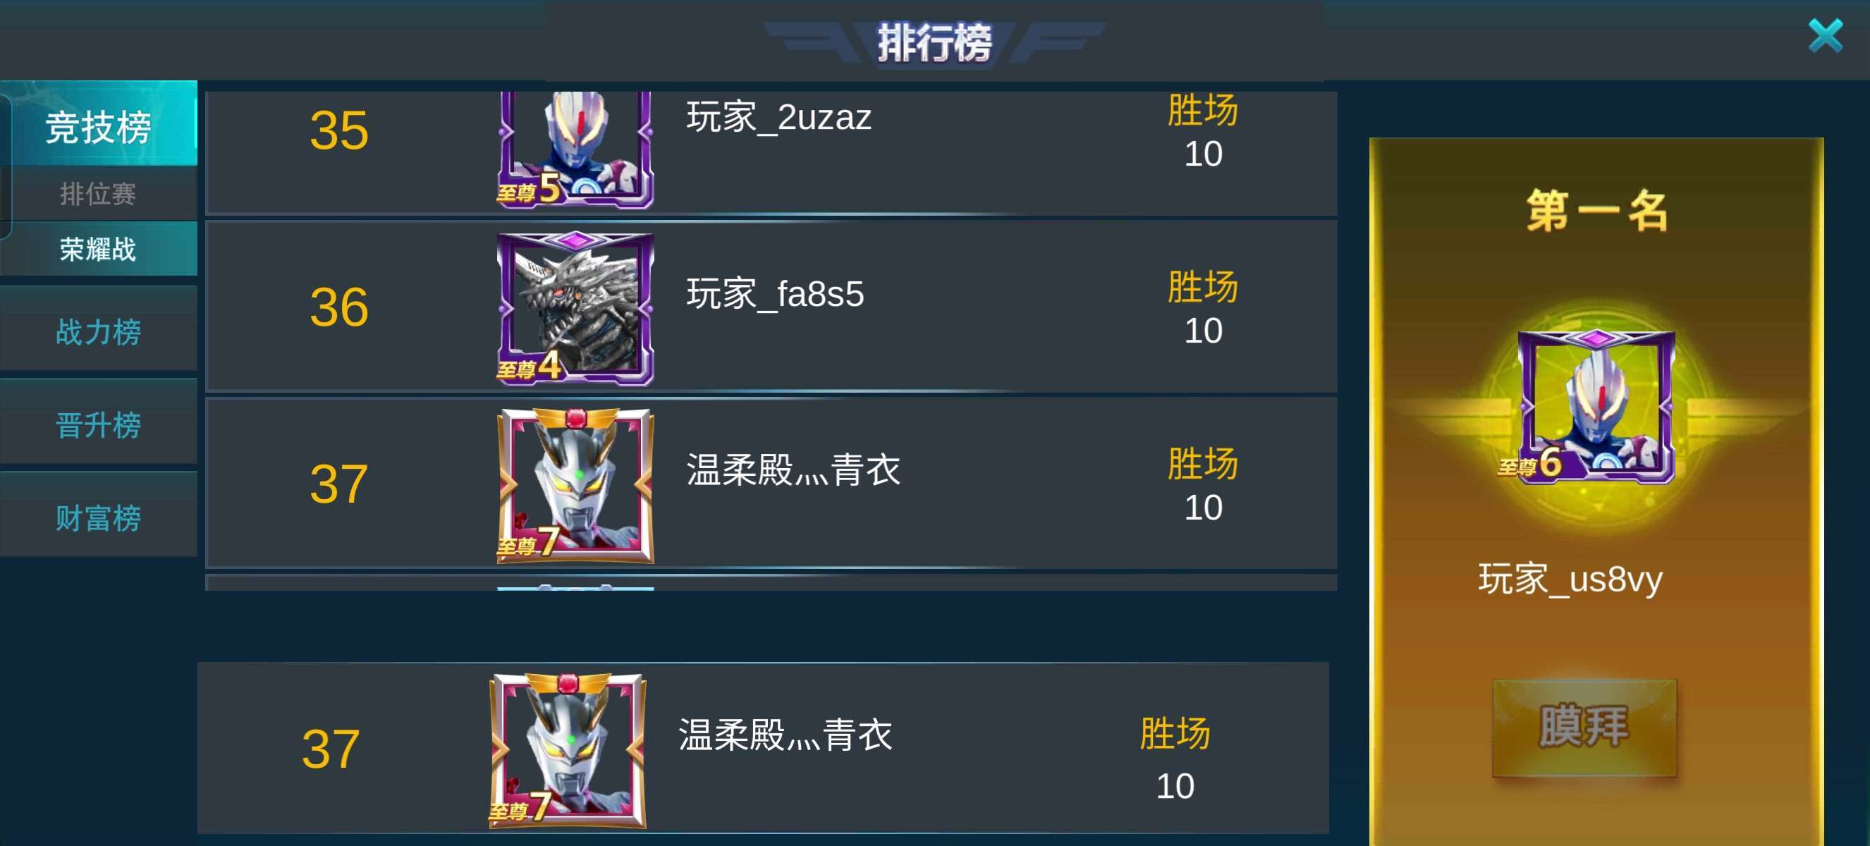1870x846 pixels.
Task: Open the 战力榜 ranking tab
Action: point(99,330)
